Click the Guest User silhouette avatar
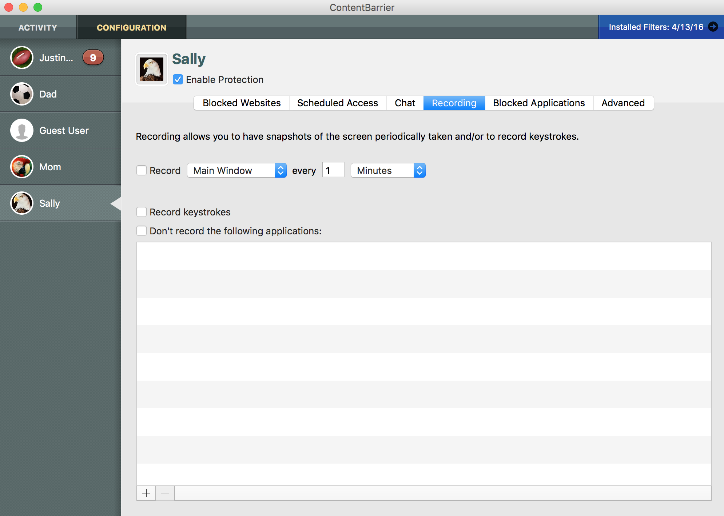The width and height of the screenshot is (724, 516). [22, 130]
